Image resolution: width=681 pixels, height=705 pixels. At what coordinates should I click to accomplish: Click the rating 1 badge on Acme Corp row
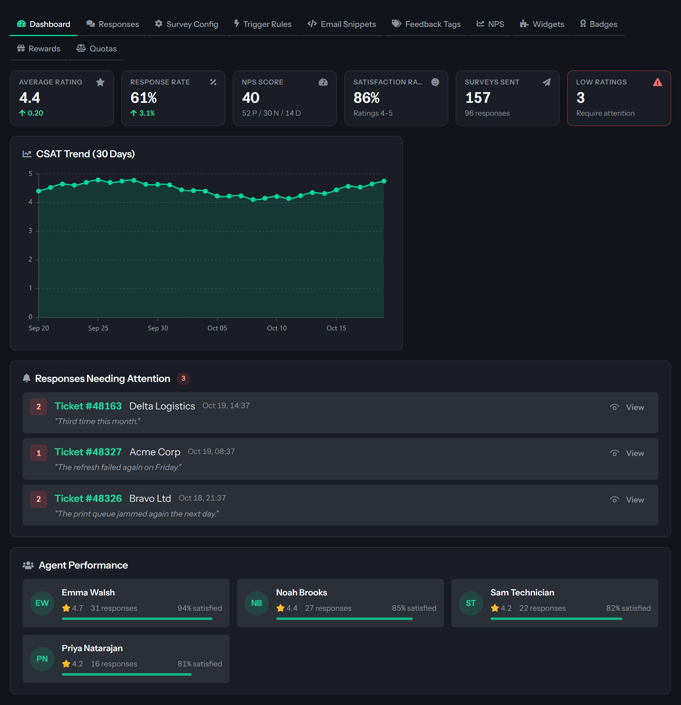tap(39, 453)
